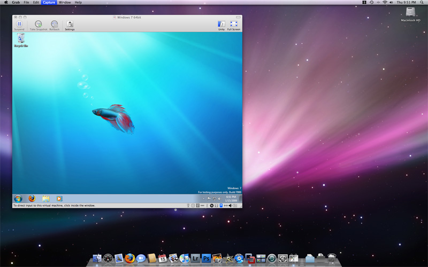The image size is (428, 267).
Task: Click the Mac volume menu bar icon
Action: 391,2
